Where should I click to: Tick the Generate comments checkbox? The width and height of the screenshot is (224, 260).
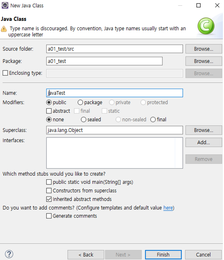(x=49, y=216)
